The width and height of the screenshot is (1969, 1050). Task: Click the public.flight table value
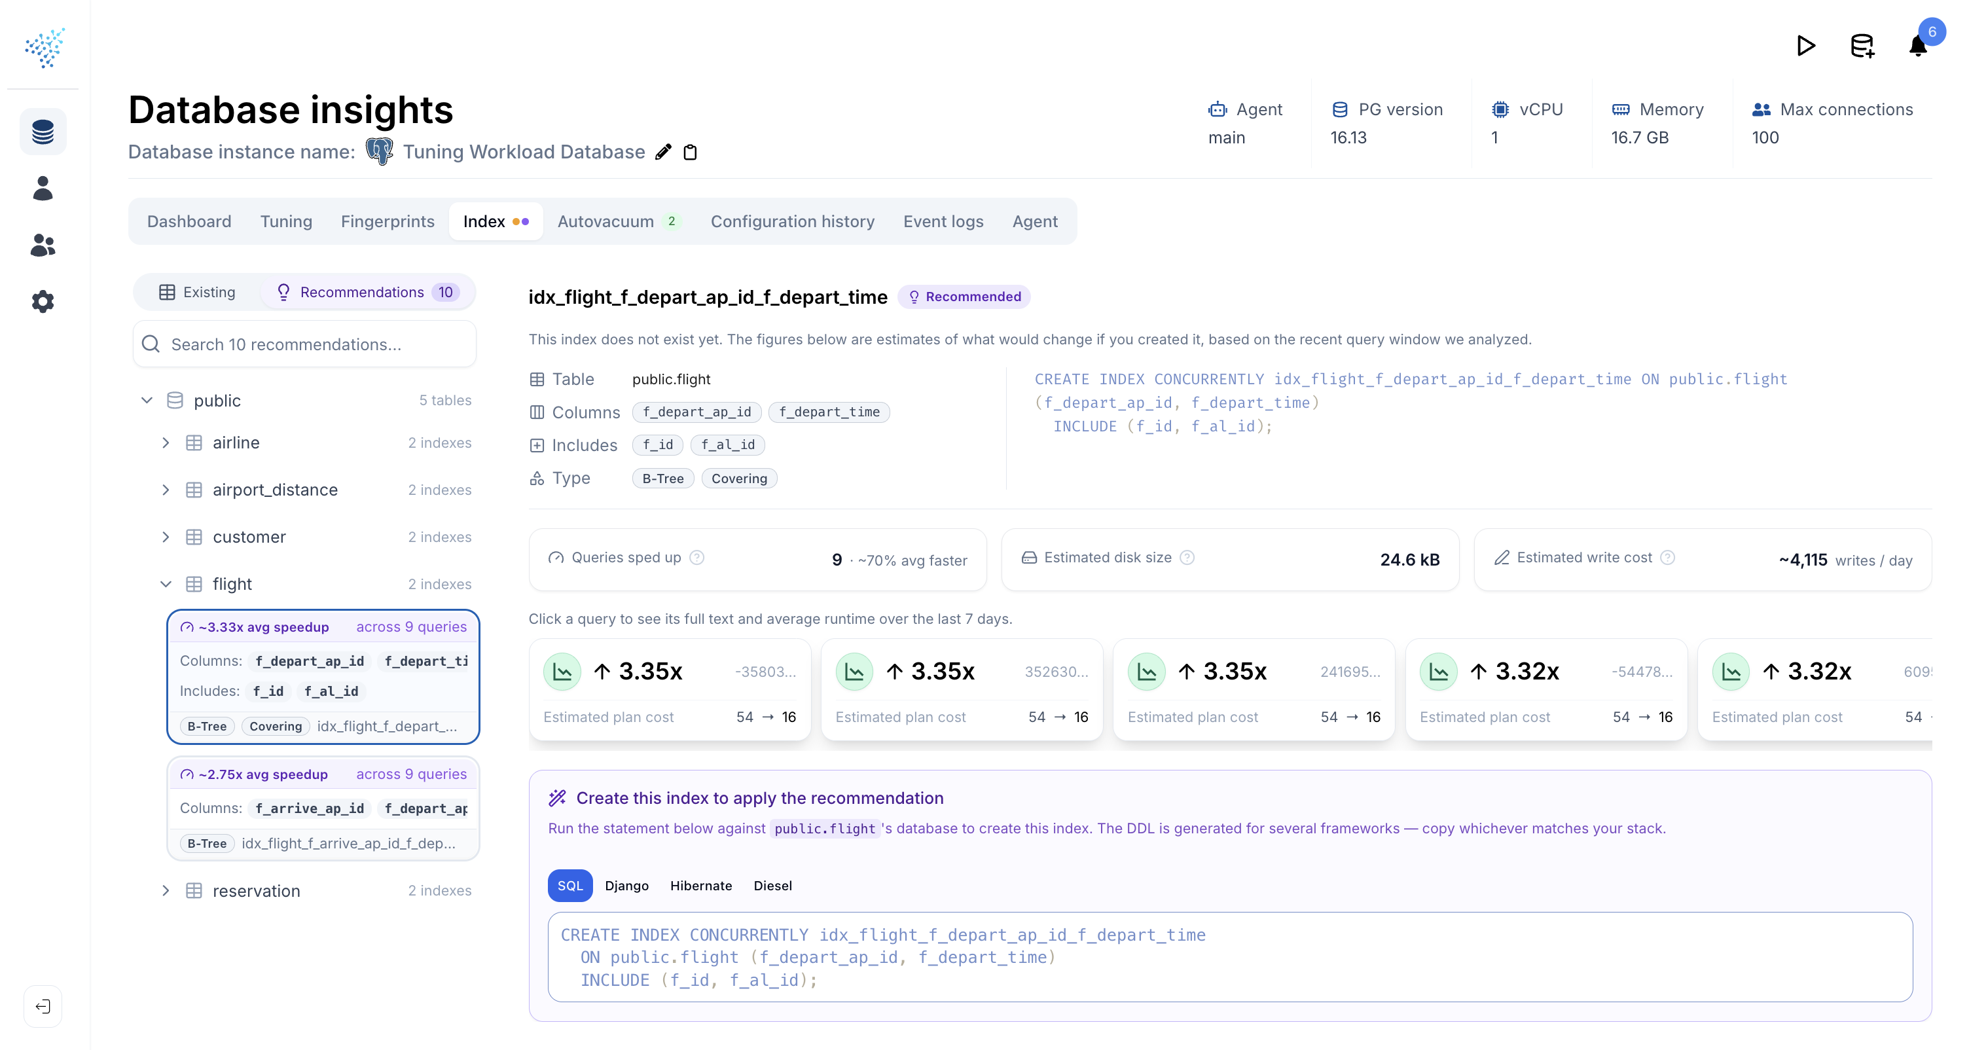pyautogui.click(x=671, y=379)
